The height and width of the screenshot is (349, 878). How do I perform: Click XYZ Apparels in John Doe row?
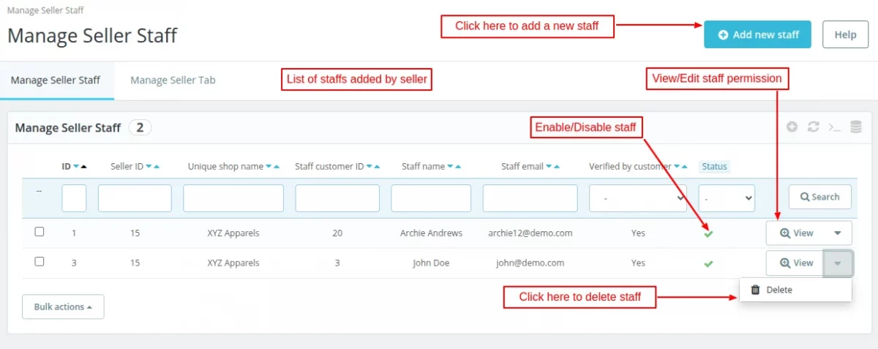tap(233, 263)
